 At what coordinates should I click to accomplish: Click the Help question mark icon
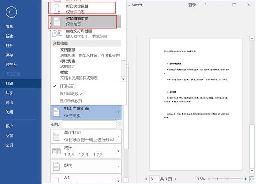pyautogui.click(x=206, y=5)
